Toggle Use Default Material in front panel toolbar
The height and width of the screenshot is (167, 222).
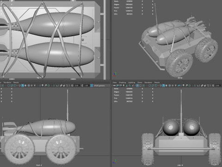(x=25, y=85)
